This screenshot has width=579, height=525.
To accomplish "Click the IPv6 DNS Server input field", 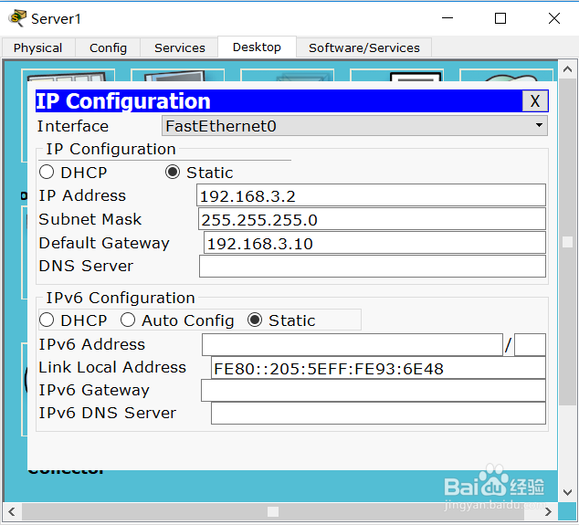I will point(378,413).
